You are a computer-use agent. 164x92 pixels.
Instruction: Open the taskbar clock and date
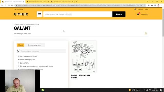click(x=155, y=90)
